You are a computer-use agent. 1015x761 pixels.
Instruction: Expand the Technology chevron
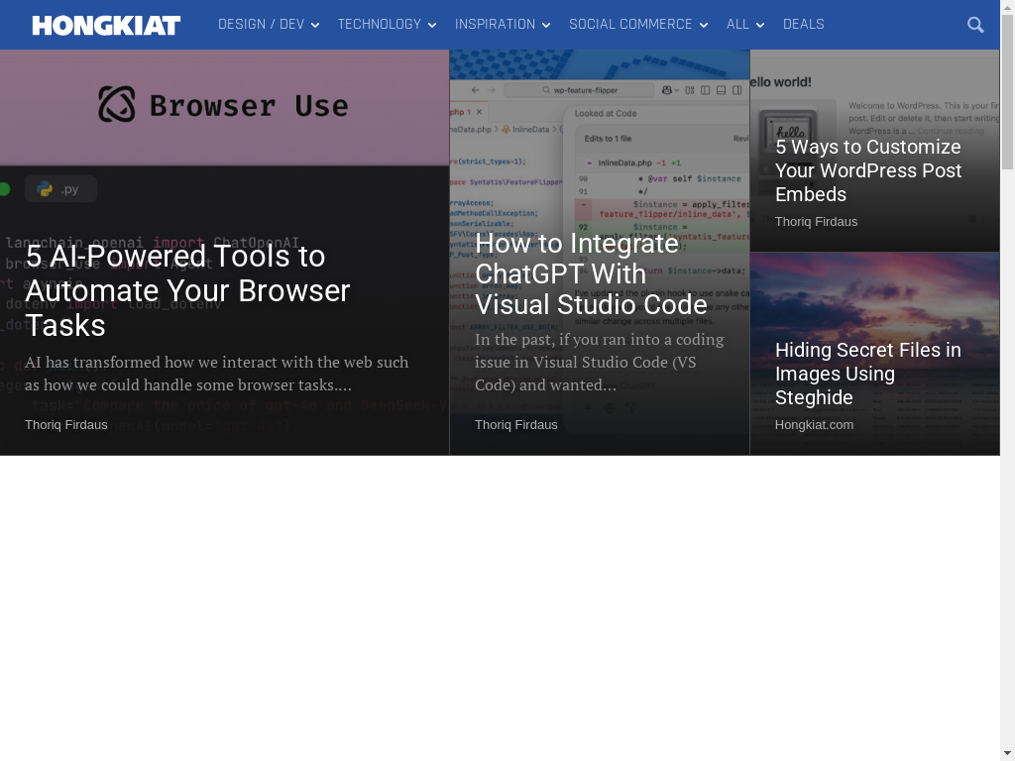tap(432, 25)
